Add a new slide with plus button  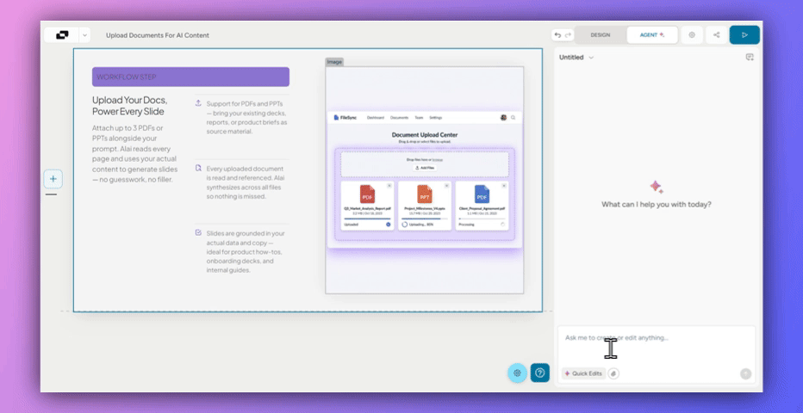coord(53,179)
